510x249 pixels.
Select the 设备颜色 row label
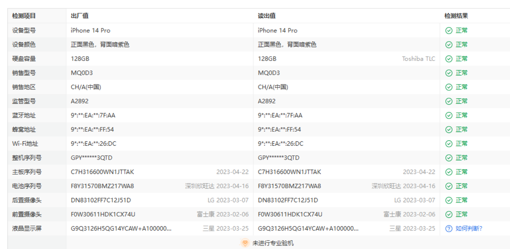24,45
